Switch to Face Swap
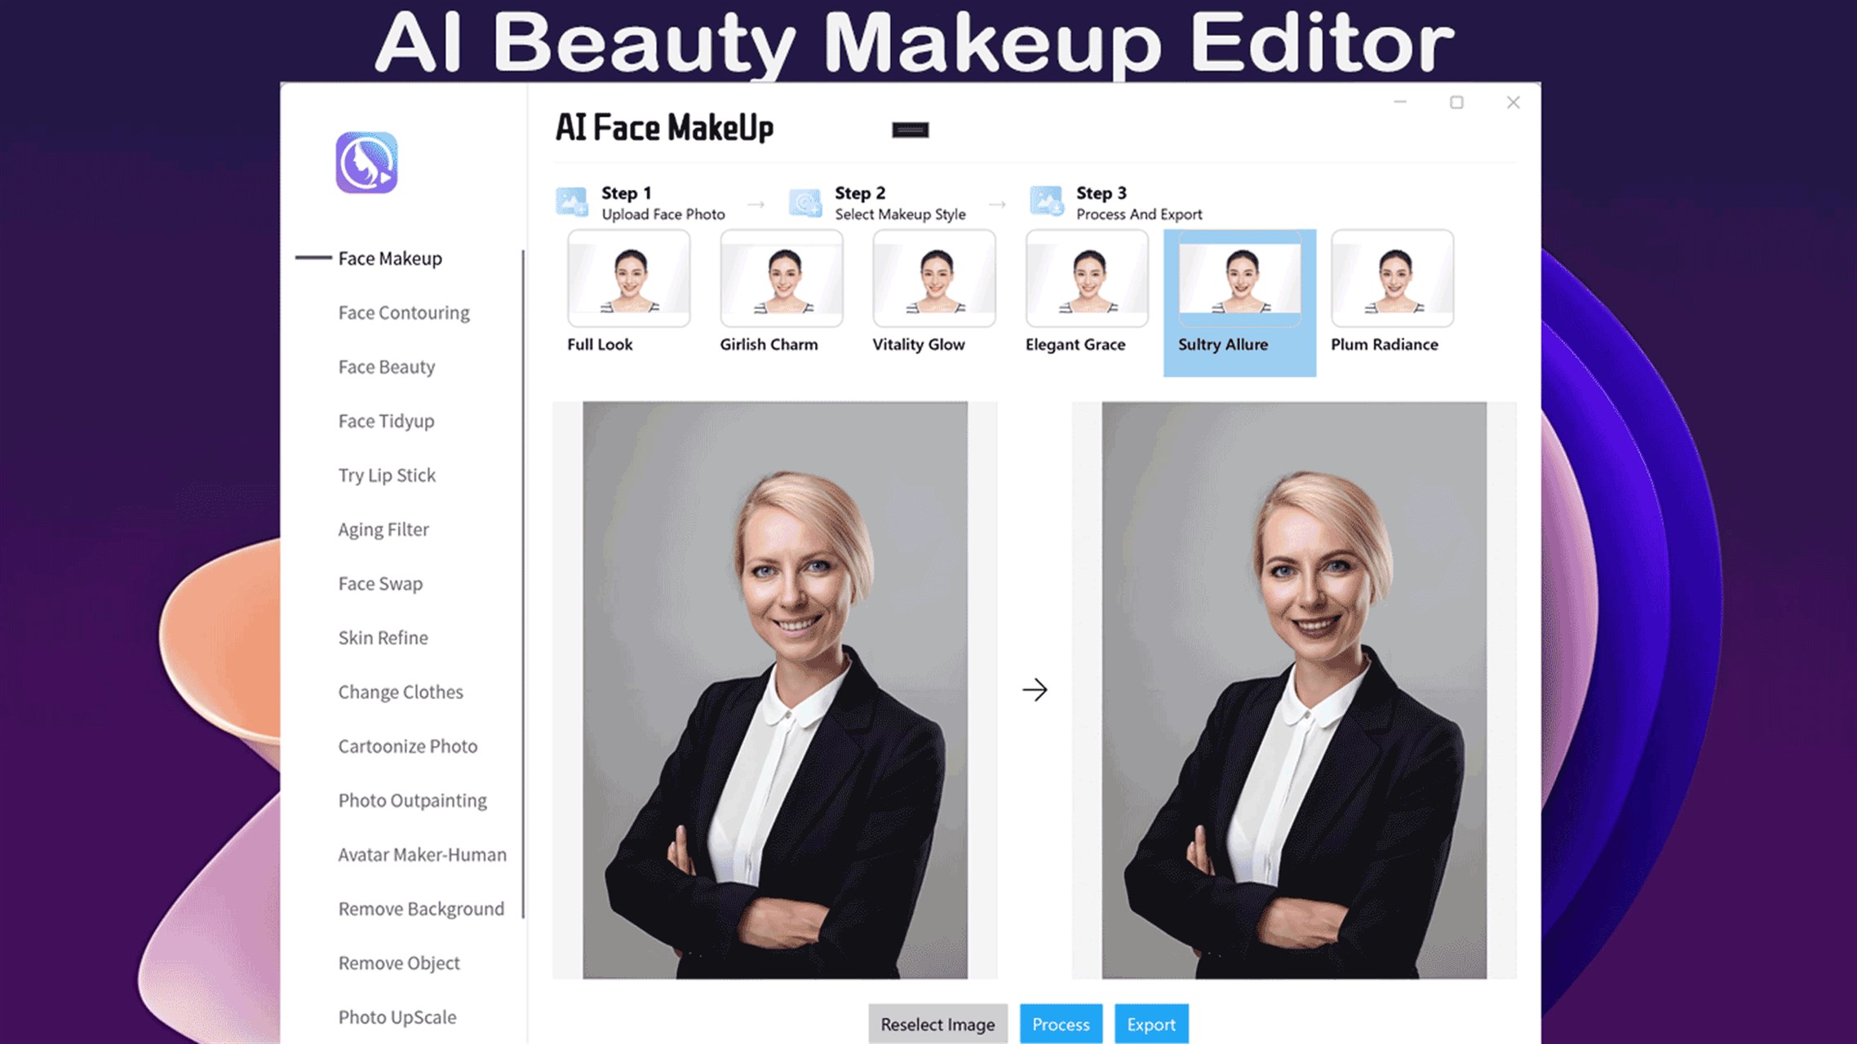Viewport: 1857px width, 1044px height. (379, 583)
